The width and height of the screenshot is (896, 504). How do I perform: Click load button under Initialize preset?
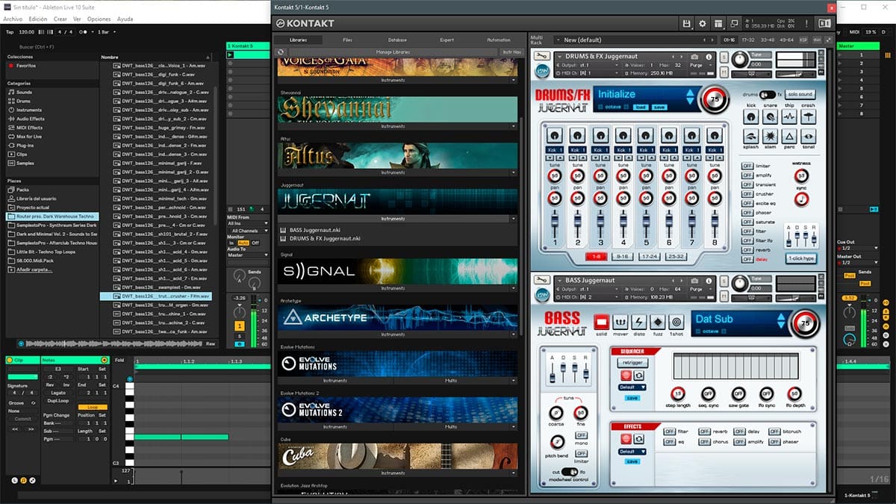[x=640, y=108]
